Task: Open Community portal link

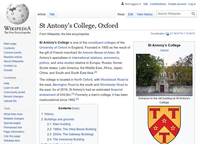Action: pos(14,92)
